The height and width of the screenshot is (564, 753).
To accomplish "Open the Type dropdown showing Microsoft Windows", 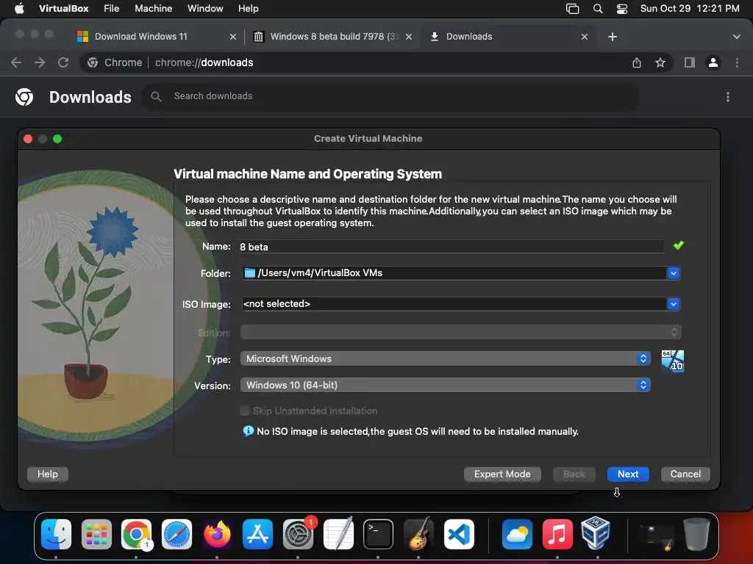I will 445,358.
